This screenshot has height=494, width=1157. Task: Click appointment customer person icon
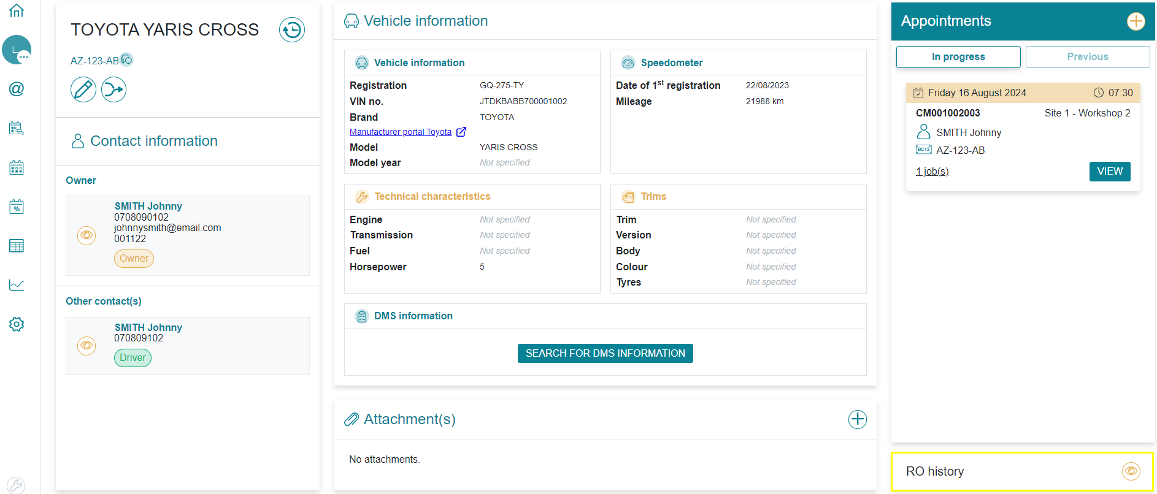tap(923, 132)
